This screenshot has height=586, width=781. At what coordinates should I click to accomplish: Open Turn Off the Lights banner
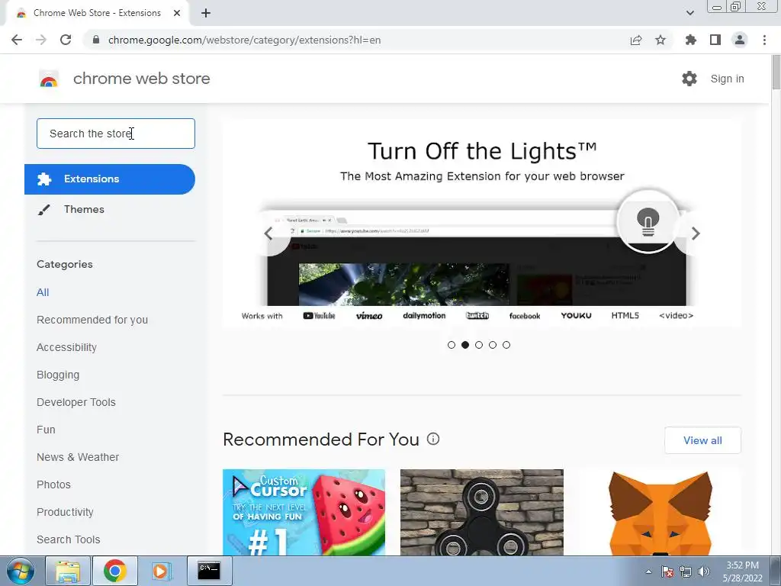(x=482, y=224)
